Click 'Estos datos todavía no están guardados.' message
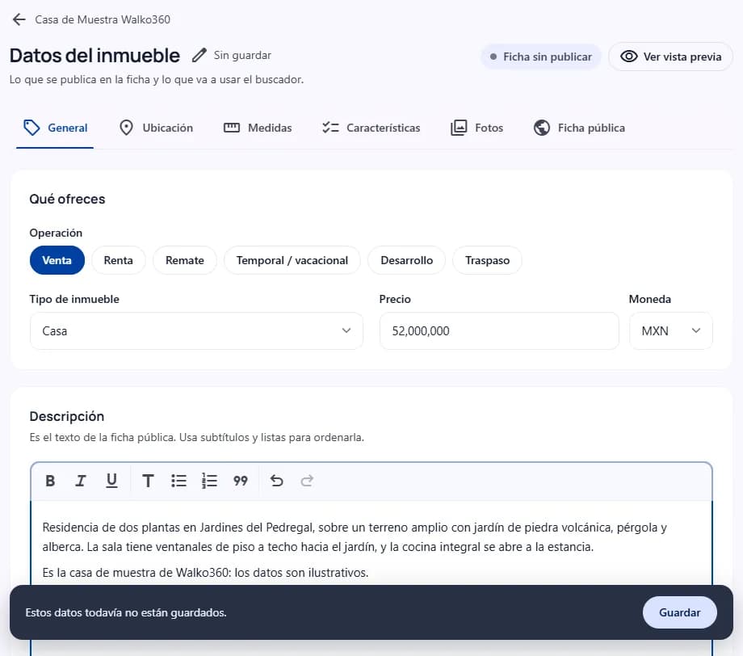 [126, 612]
